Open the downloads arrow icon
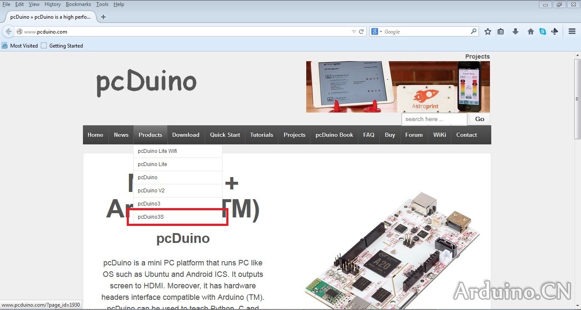Viewport: 581px width, 310px height. [x=515, y=31]
